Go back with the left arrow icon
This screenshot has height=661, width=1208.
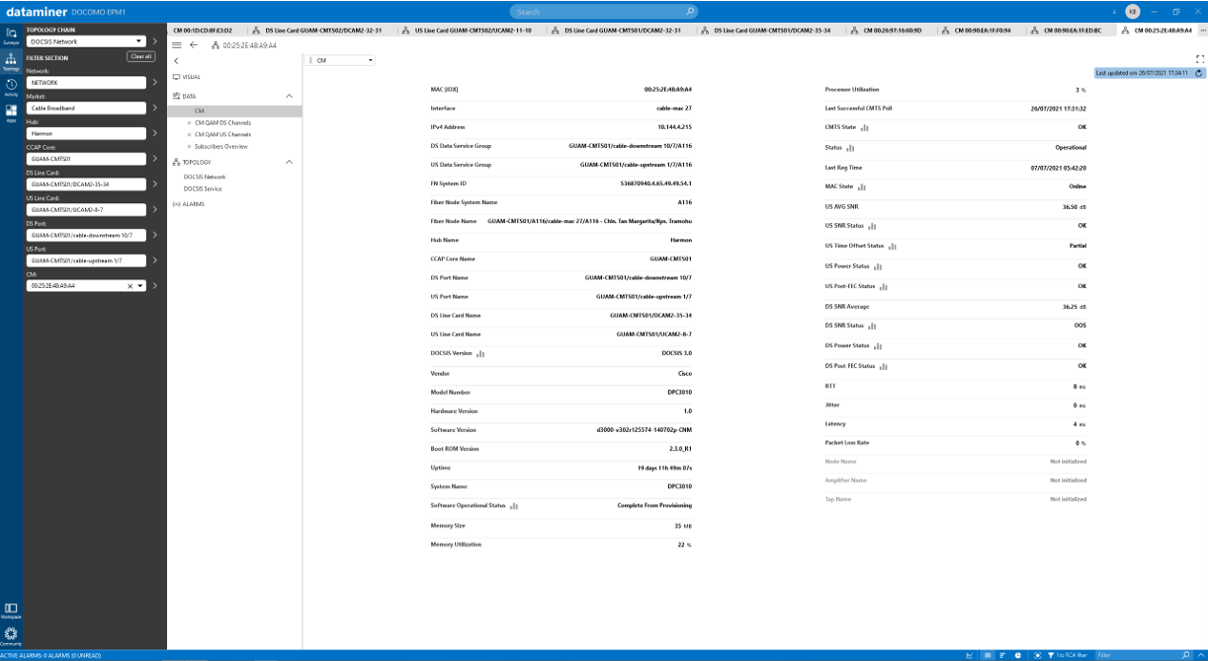point(194,45)
